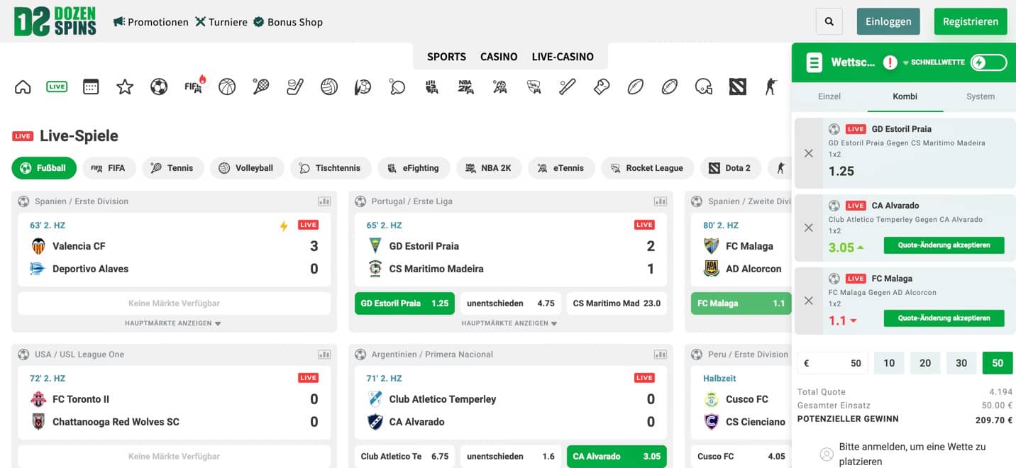
Task: Select the FIFA icon with flame badge
Action: 194,86
